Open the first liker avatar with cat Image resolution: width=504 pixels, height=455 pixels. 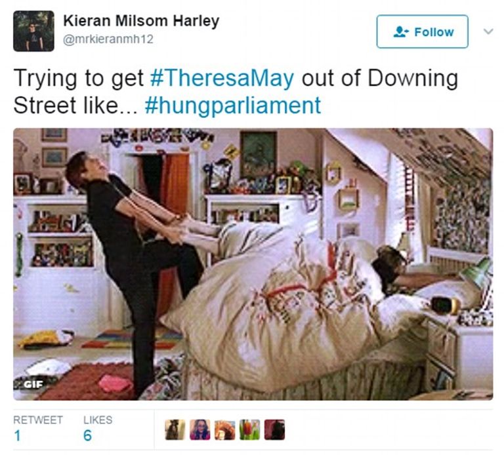click(x=175, y=429)
